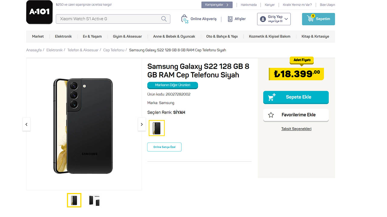Select the Siyah color swatch
The image size is (387, 217).
pyautogui.click(x=157, y=128)
